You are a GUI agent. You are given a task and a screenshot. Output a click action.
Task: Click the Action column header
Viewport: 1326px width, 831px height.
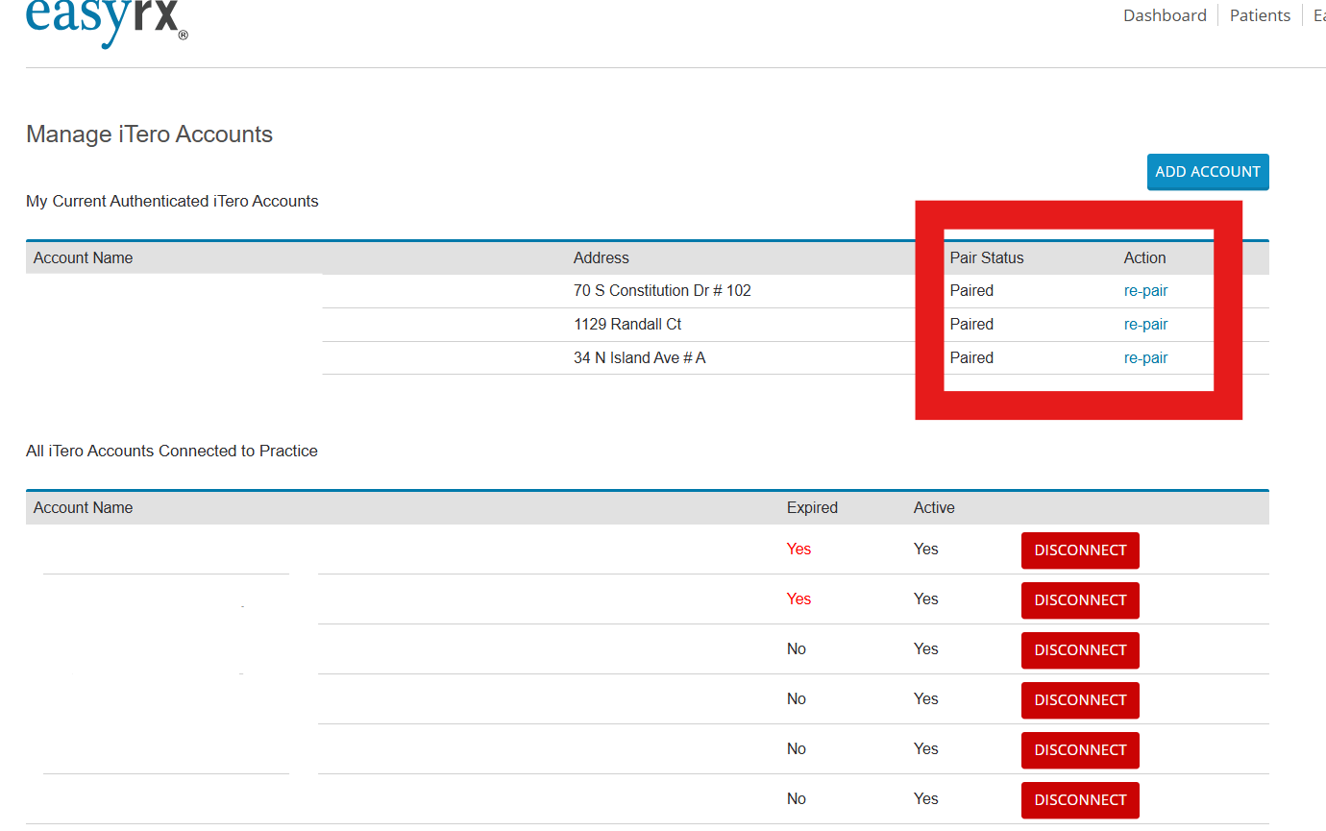coord(1144,258)
